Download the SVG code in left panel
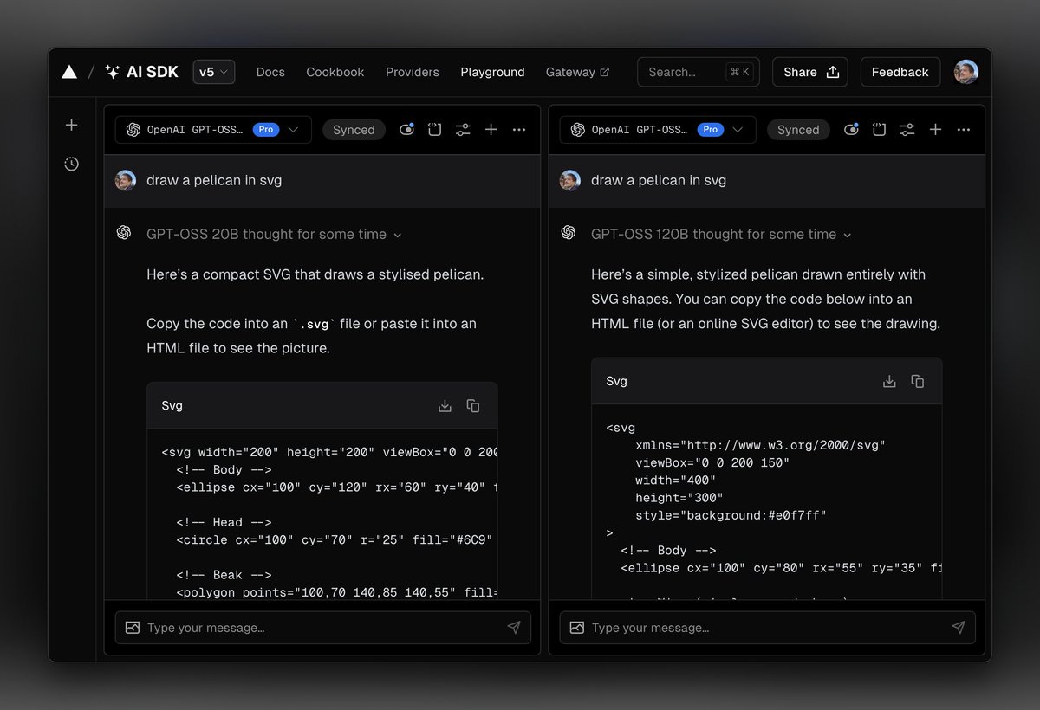1040x710 pixels. pyautogui.click(x=445, y=405)
